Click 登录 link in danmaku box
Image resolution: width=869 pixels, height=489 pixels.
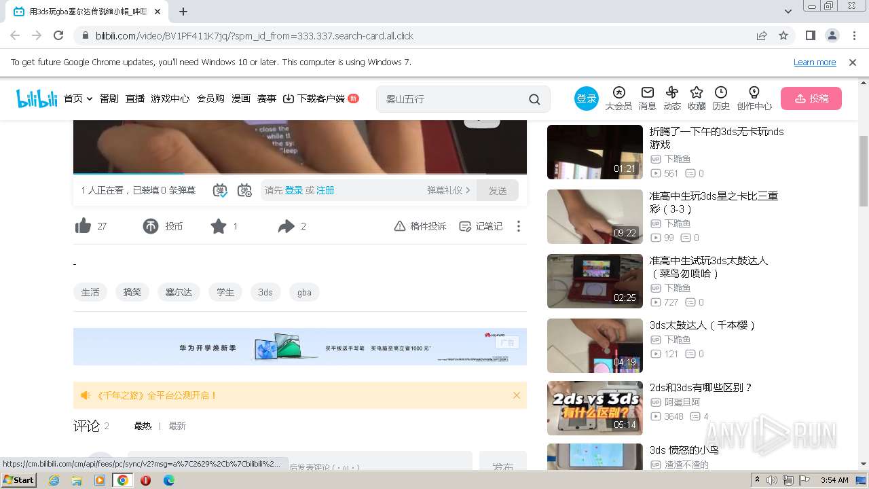pyautogui.click(x=294, y=190)
